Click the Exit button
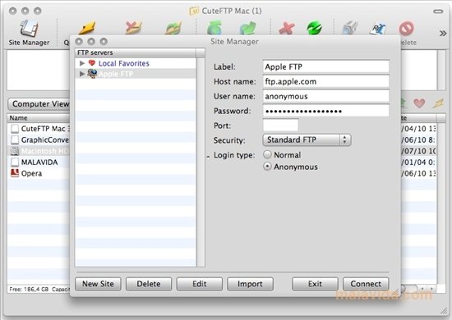This screenshot has width=452, height=320. [x=315, y=284]
